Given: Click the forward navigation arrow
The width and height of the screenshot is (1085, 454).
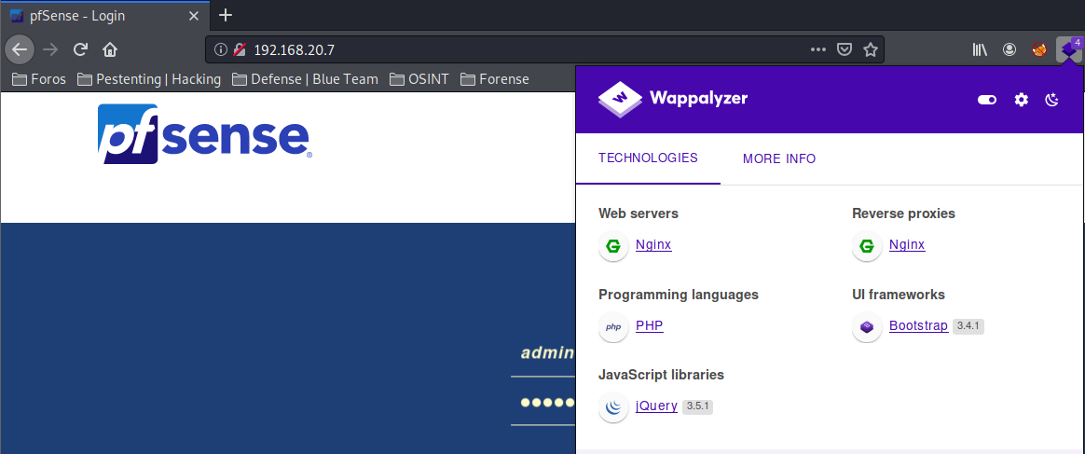Looking at the screenshot, I should click(50, 49).
